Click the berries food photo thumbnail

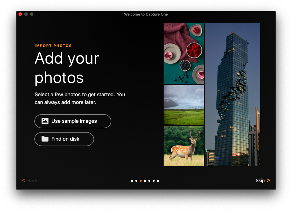pos(184,53)
